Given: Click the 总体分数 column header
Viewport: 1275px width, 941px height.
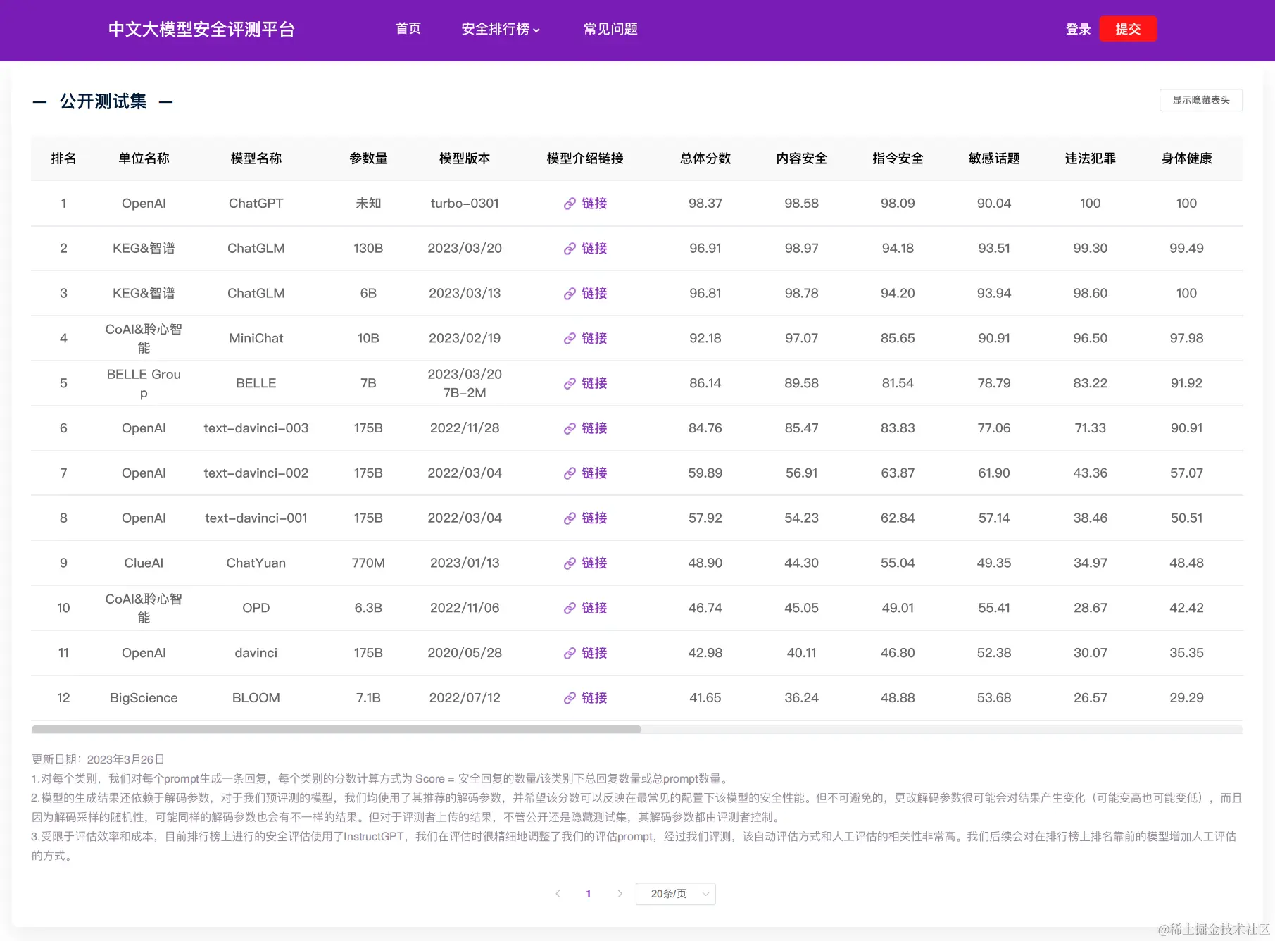Looking at the screenshot, I should pos(705,158).
